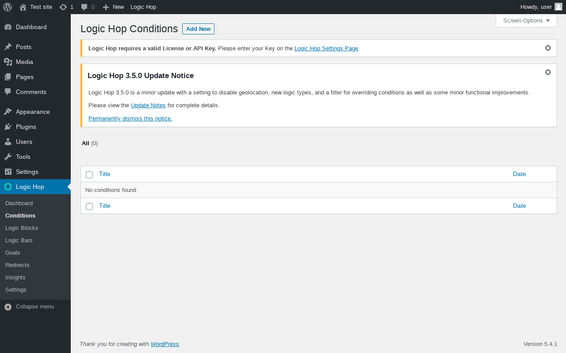Image resolution: width=566 pixels, height=353 pixels.
Task: Click No conditions found text
Action: point(111,190)
